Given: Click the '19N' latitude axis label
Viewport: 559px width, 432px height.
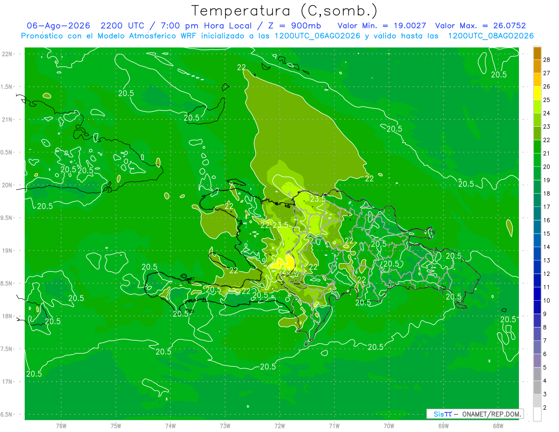Looking at the screenshot, I should pyautogui.click(x=7, y=251).
